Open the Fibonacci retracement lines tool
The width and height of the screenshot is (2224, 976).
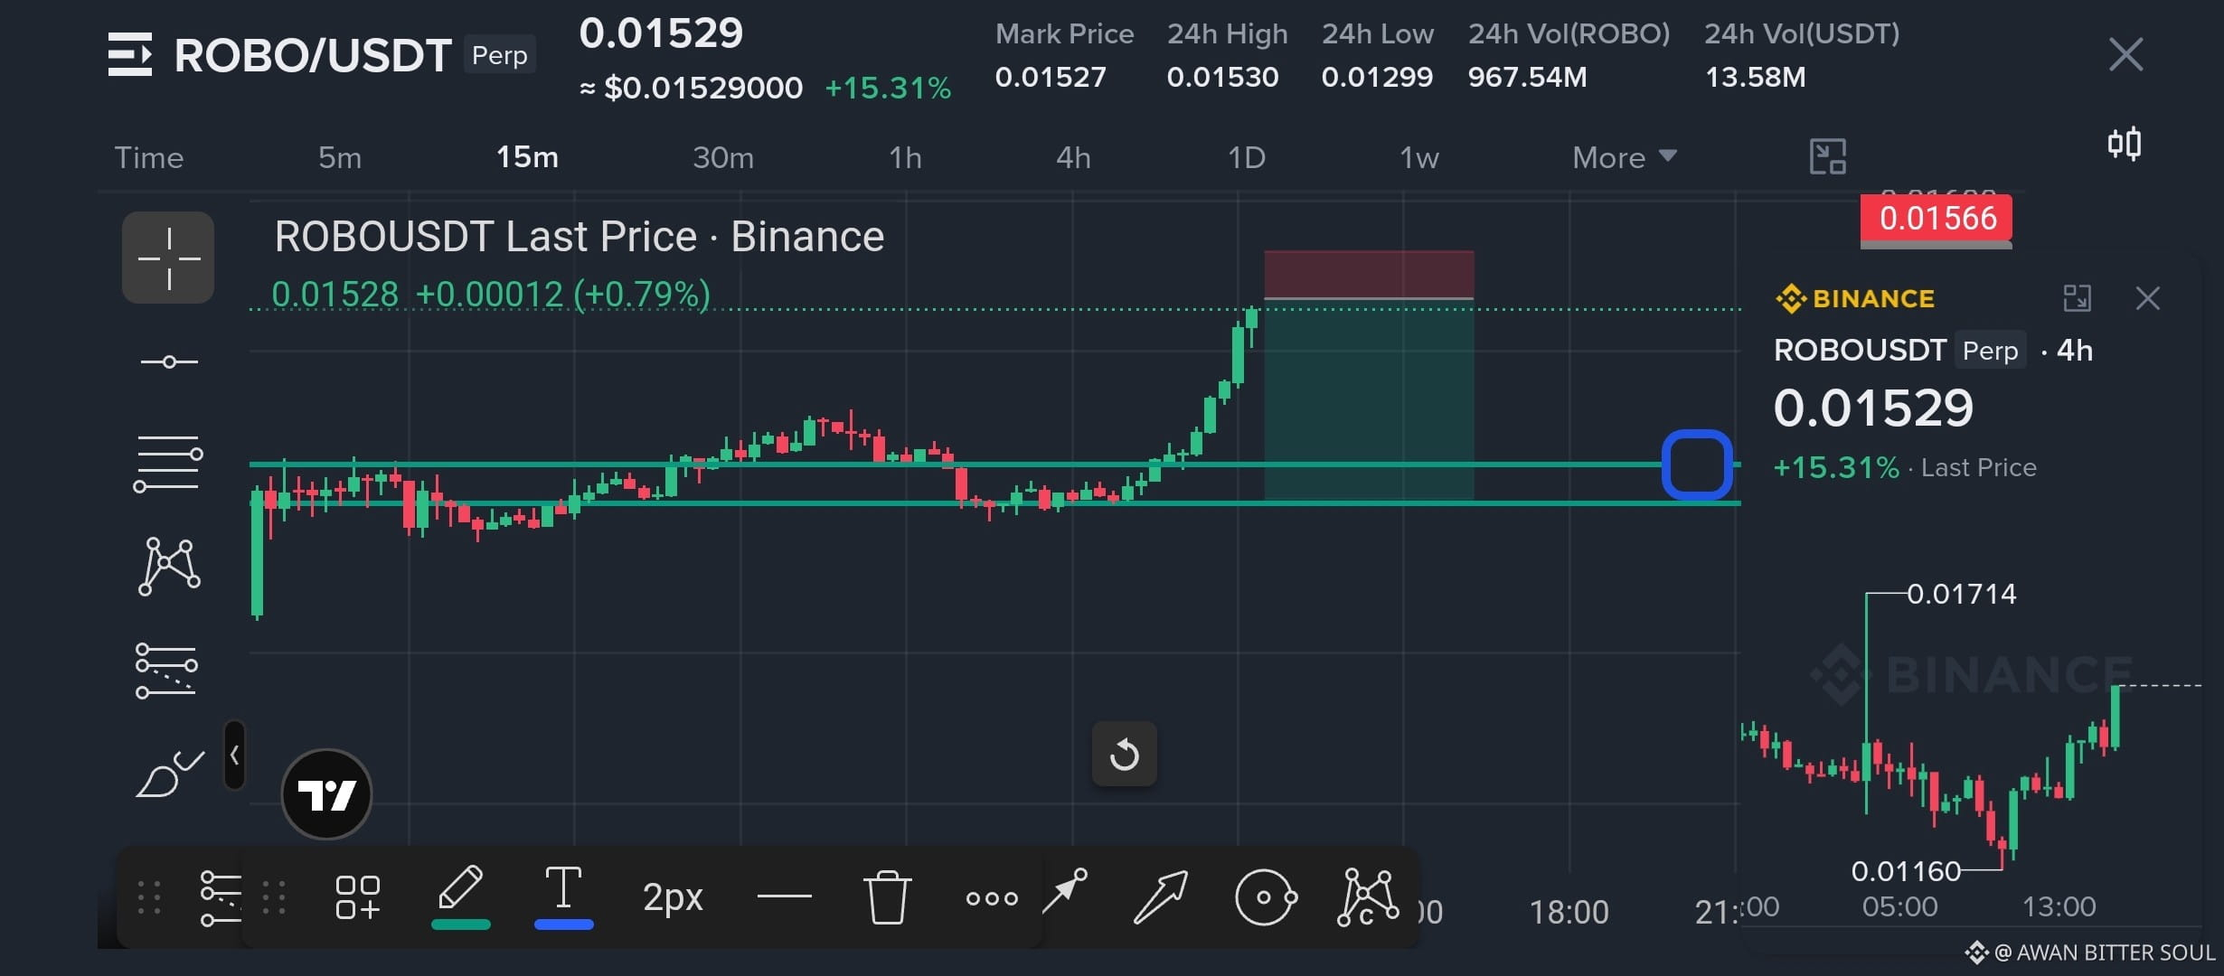168,464
